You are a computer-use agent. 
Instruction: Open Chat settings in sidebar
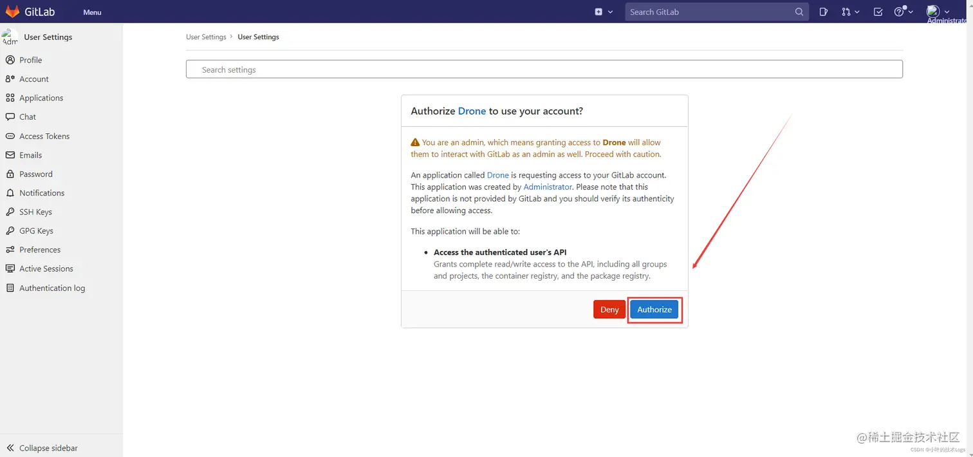point(28,117)
